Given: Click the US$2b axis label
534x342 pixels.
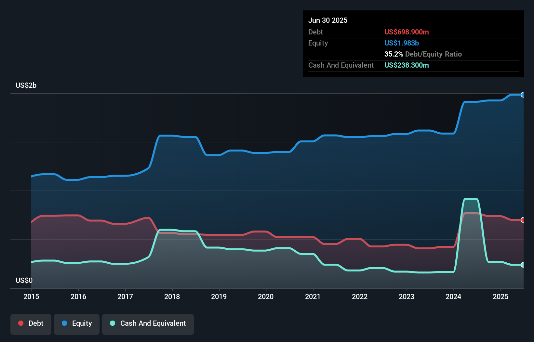Looking at the screenshot, I should click(x=26, y=85).
